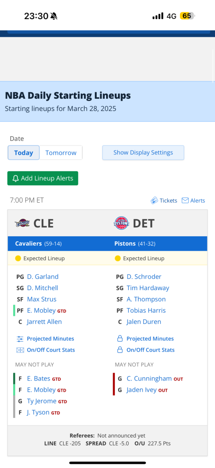
Task: Tap the Cavaliers team name header
Action: pos(29,244)
